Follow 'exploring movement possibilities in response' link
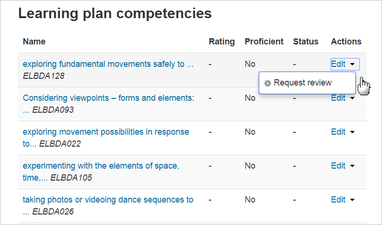The image size is (382, 225). point(106,132)
